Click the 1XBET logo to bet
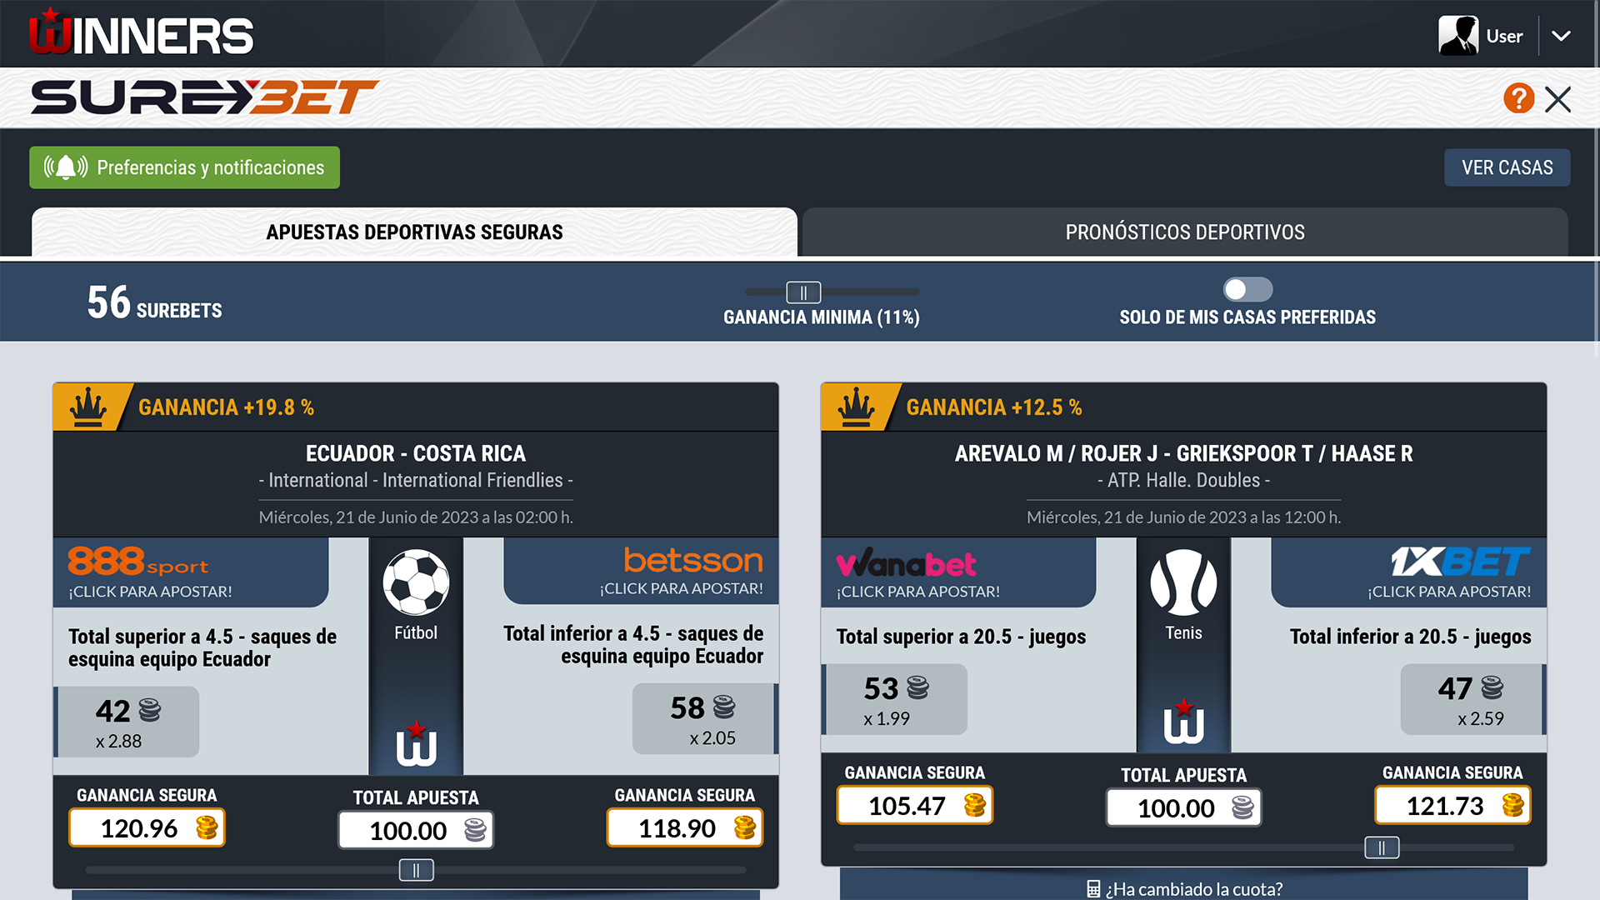Screen dimensions: 1600x900 1460,562
